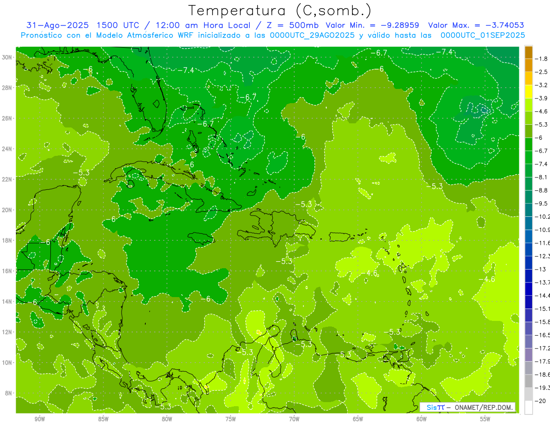The image size is (550, 425).
Task: Select "Valor Max. = -3.74053" text
Action: point(476,26)
